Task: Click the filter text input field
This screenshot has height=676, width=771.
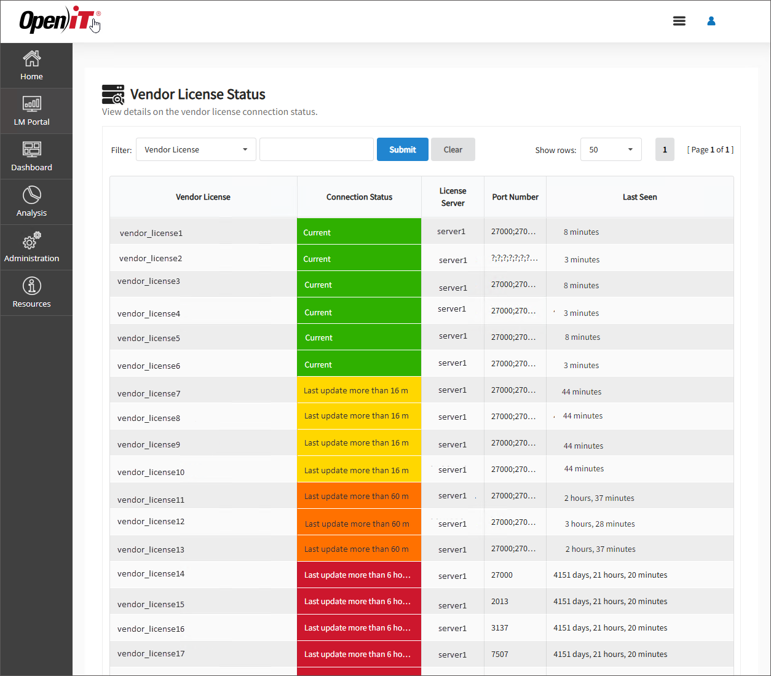Action: [x=316, y=150]
